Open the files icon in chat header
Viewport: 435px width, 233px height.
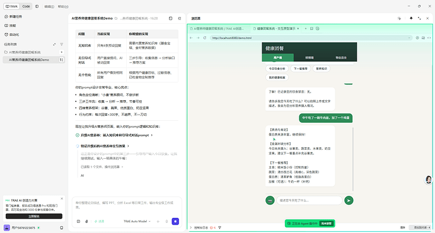(171, 18)
